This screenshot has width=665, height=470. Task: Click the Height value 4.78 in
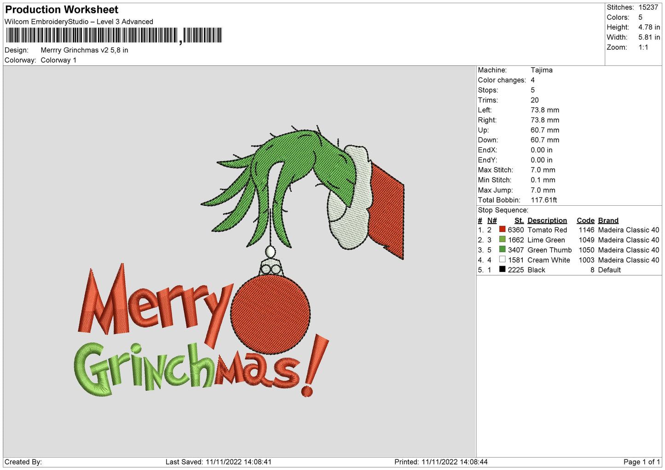[x=649, y=27]
